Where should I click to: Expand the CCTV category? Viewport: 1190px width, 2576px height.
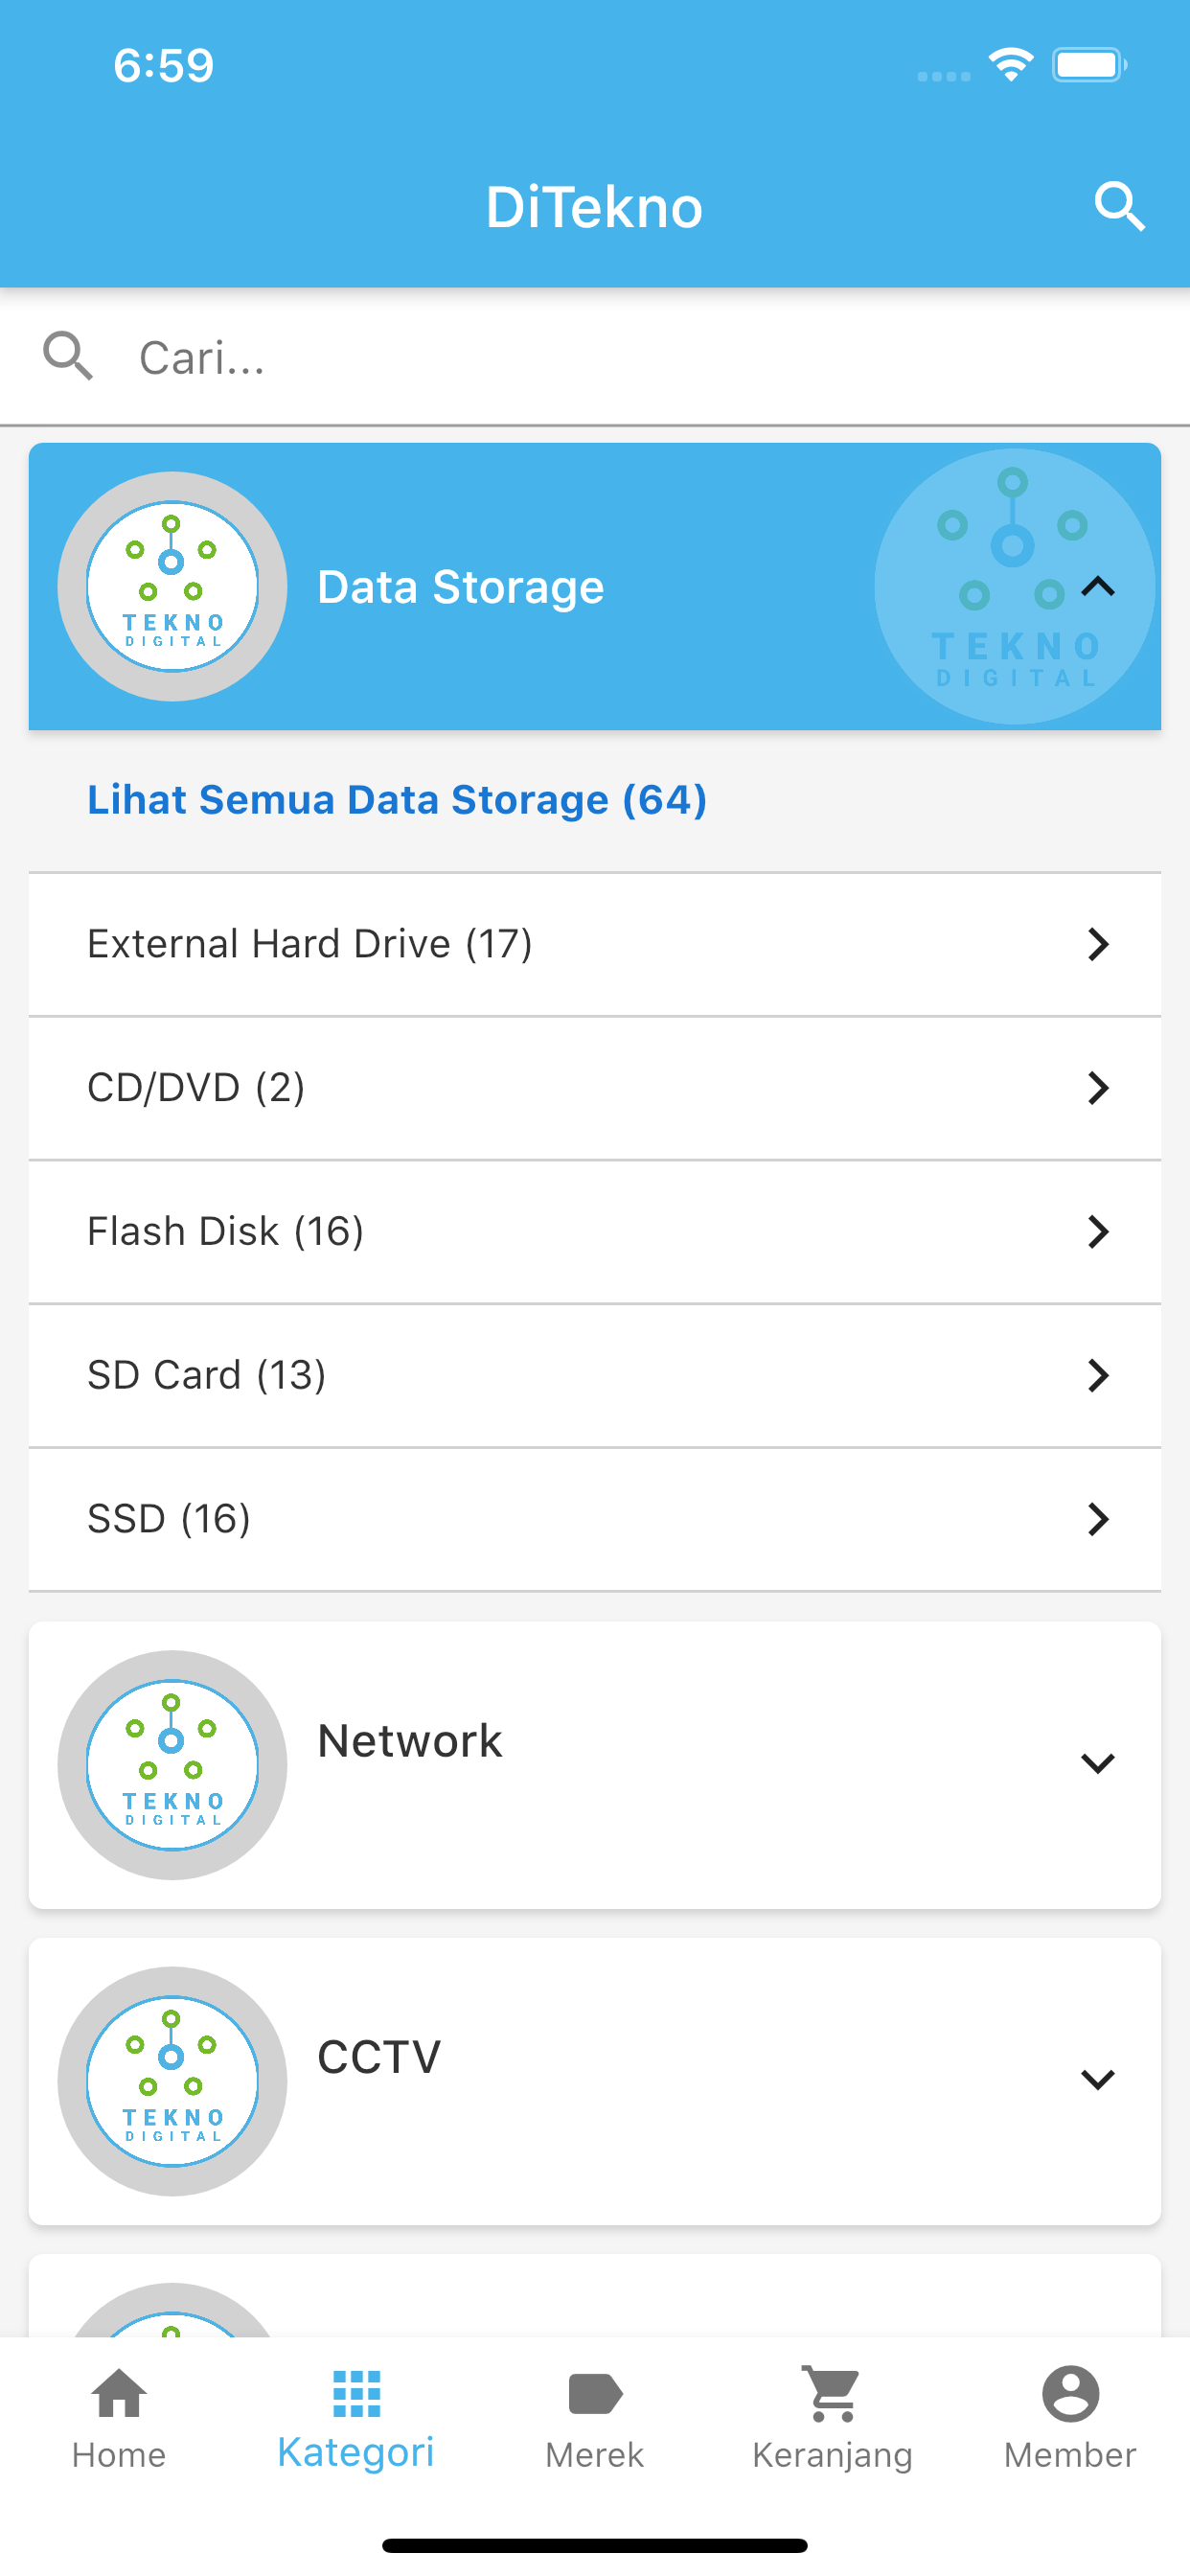click(x=1098, y=2080)
